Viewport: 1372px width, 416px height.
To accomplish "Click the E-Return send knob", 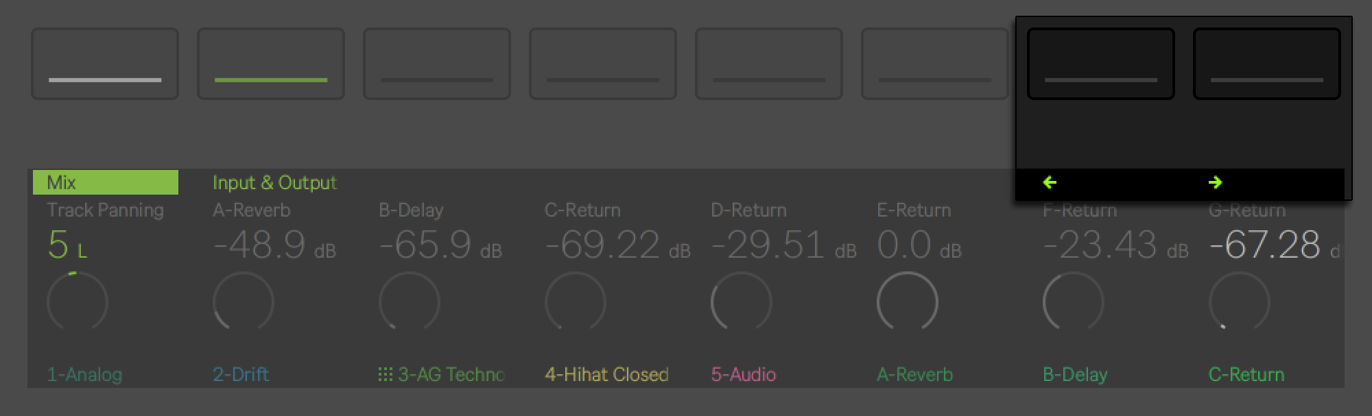I will coord(908,302).
